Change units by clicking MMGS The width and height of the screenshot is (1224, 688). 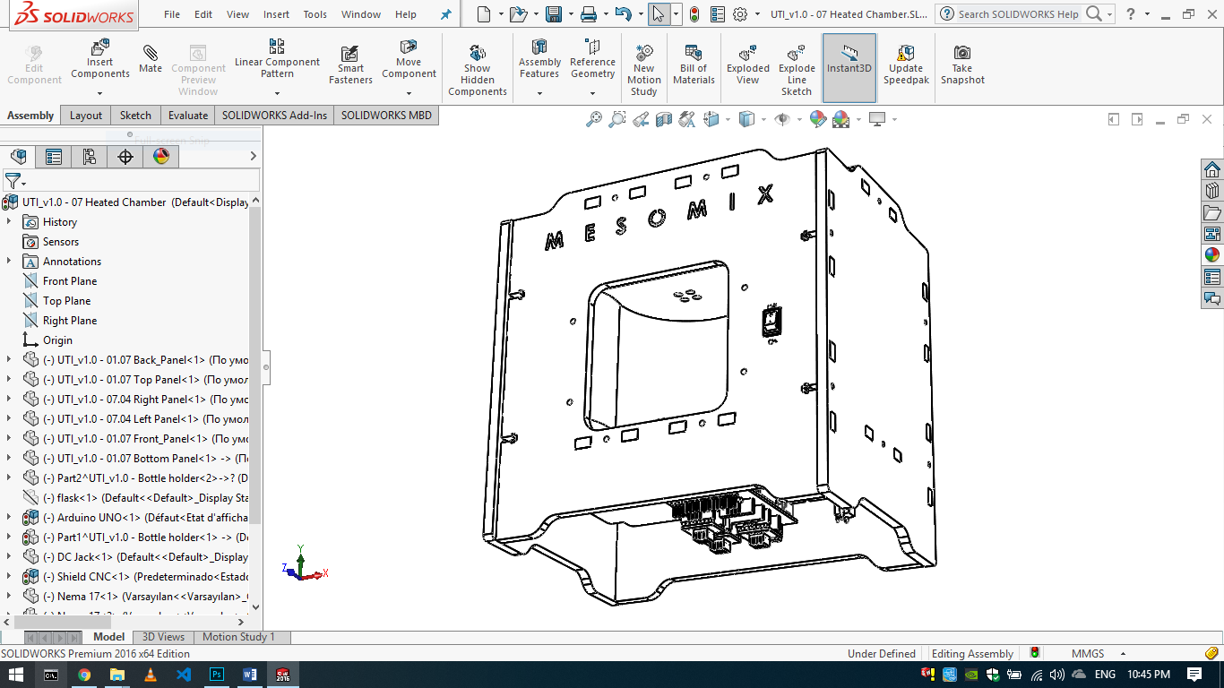[1087, 653]
